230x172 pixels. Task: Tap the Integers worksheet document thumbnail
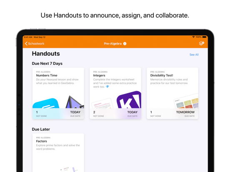coord(102,103)
